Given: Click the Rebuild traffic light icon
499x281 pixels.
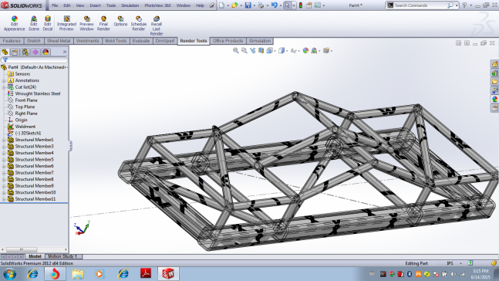Looking at the screenshot, I should (301, 5).
